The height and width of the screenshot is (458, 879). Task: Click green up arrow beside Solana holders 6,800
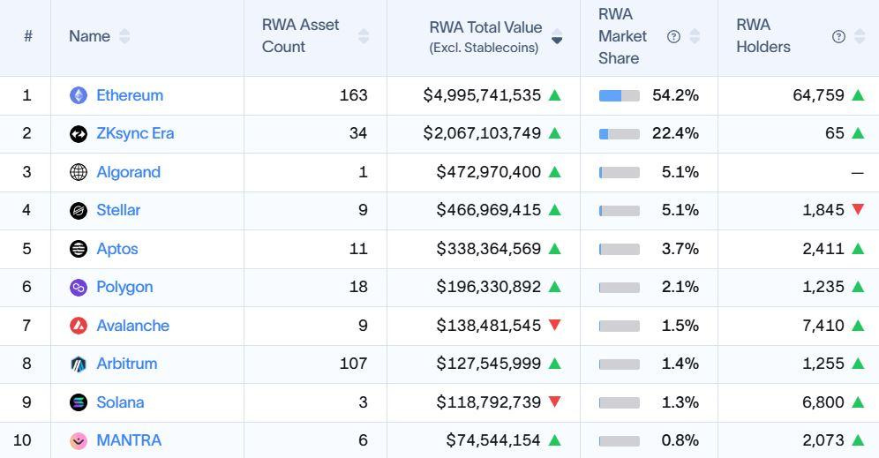click(x=858, y=402)
